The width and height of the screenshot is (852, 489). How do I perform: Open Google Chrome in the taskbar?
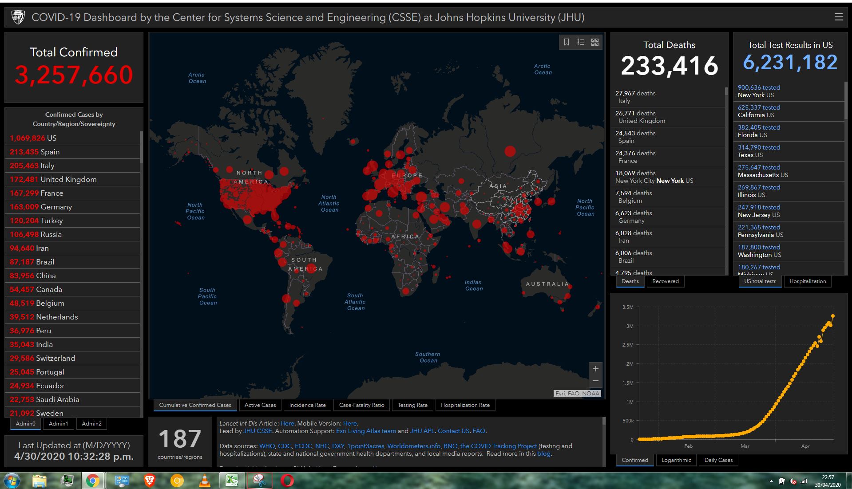coord(93,481)
